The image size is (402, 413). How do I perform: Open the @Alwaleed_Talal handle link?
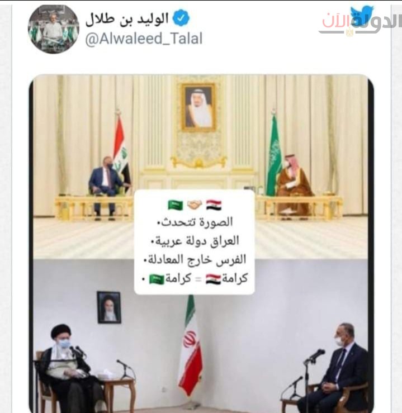click(144, 39)
